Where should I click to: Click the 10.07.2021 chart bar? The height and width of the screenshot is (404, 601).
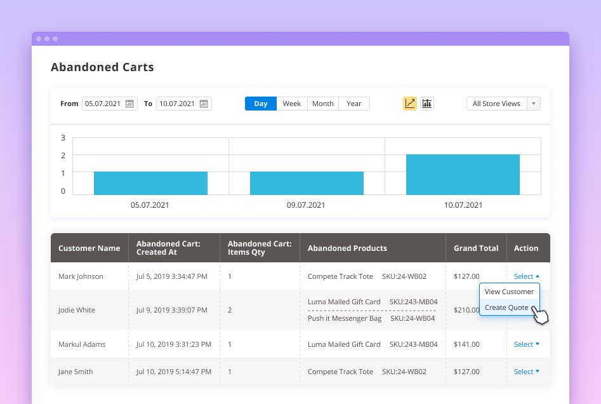[x=463, y=175]
